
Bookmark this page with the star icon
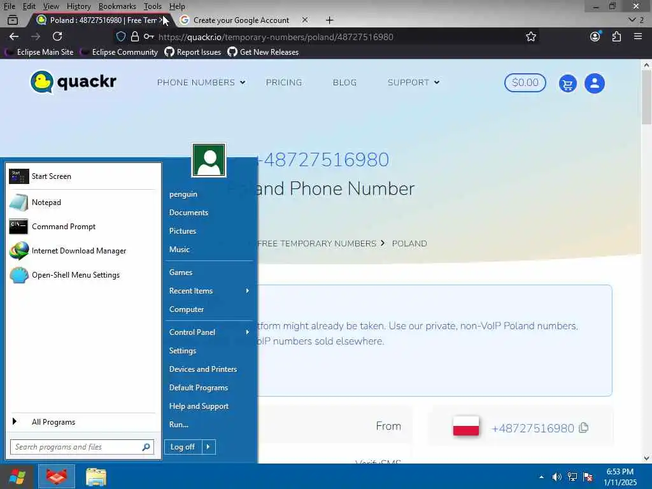(530, 36)
